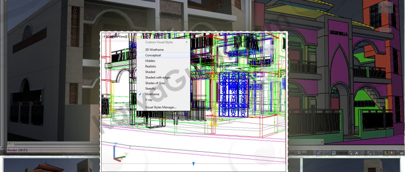This screenshot has width=405, height=172.
Task: Open Quick View Layouts in status bar
Action: coord(298,153)
